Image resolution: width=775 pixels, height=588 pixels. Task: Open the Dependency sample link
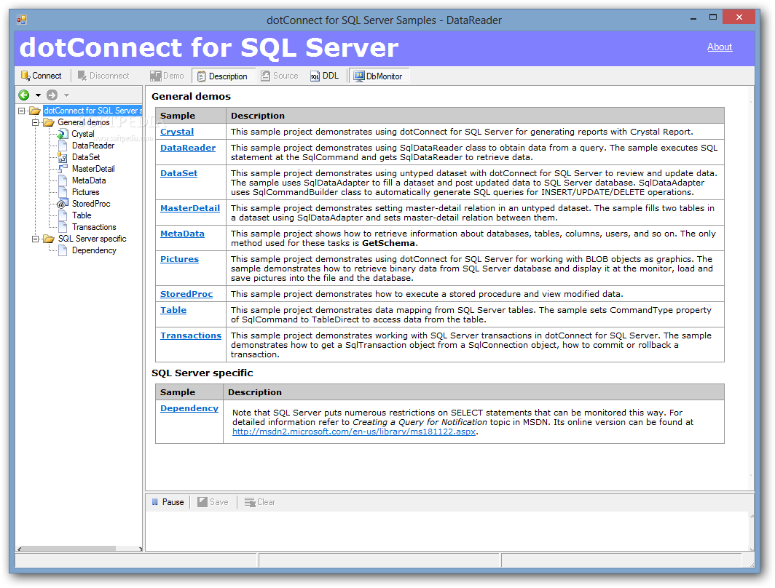[189, 408]
